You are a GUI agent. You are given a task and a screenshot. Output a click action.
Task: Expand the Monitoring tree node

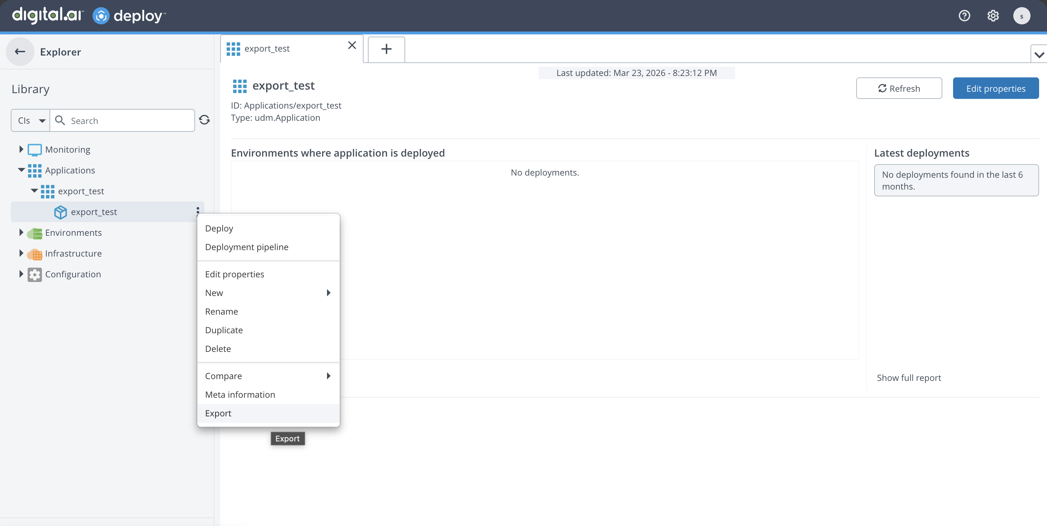[x=21, y=149]
